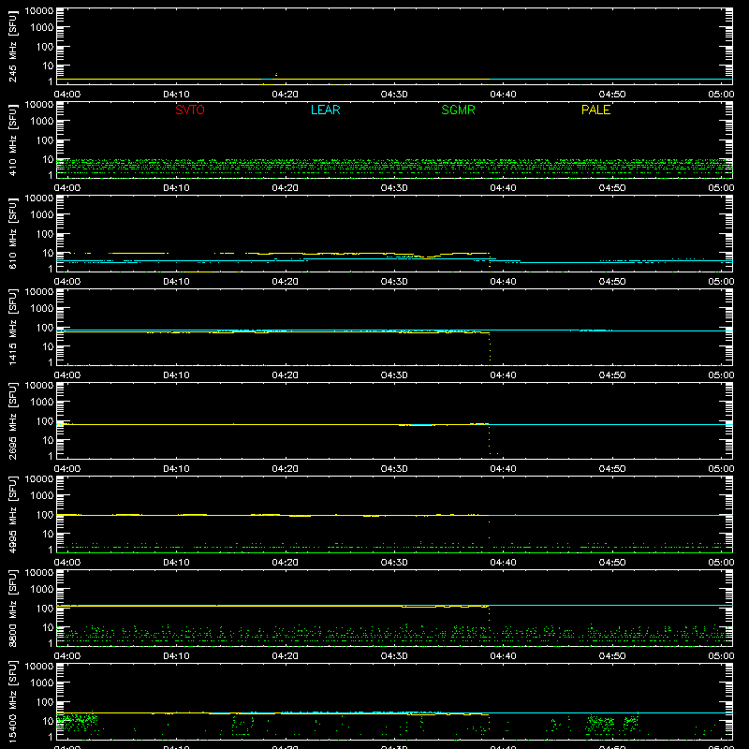Screen dimensions: 749x749
Task: Click 04:30 tick under the 4995 MHz plot
Action: [x=394, y=563]
